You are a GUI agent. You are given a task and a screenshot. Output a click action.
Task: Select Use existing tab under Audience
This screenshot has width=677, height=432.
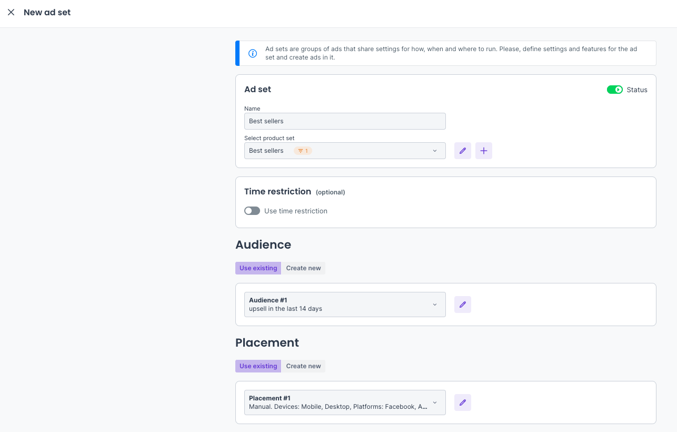(258, 268)
